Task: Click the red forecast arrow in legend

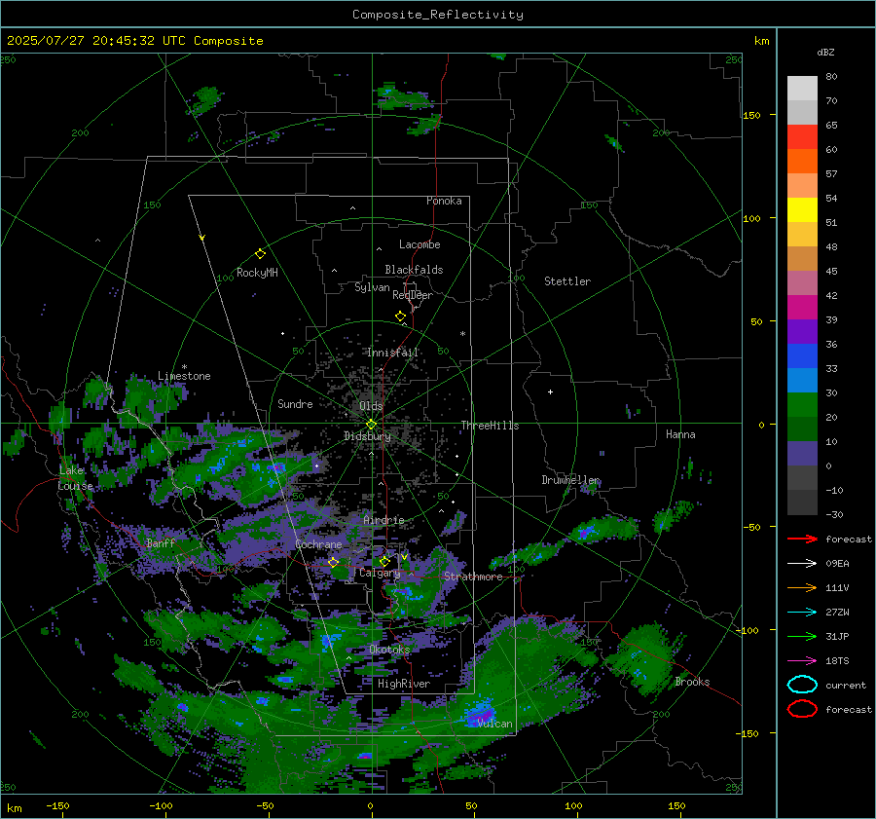Action: (802, 539)
